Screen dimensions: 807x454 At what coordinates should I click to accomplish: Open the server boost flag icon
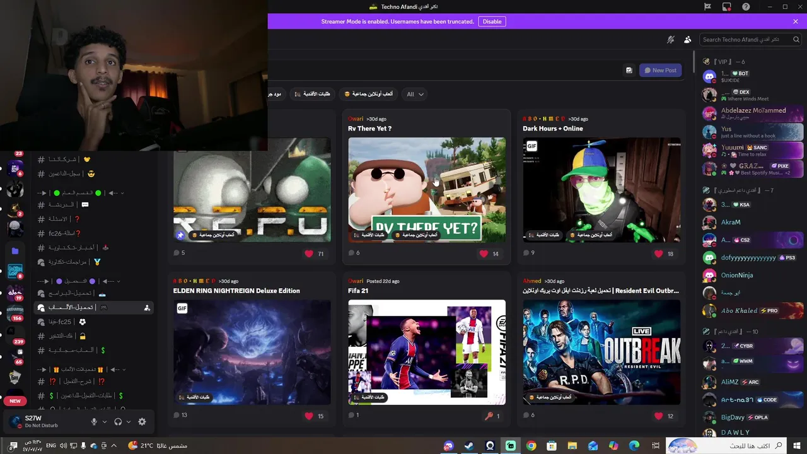[708, 7]
